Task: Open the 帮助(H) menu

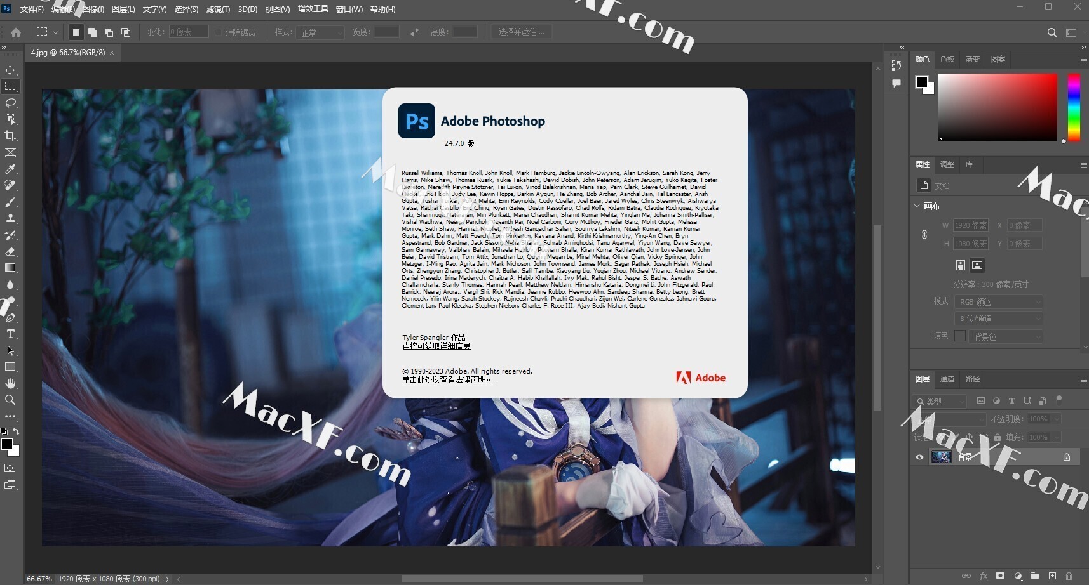Action: (382, 10)
